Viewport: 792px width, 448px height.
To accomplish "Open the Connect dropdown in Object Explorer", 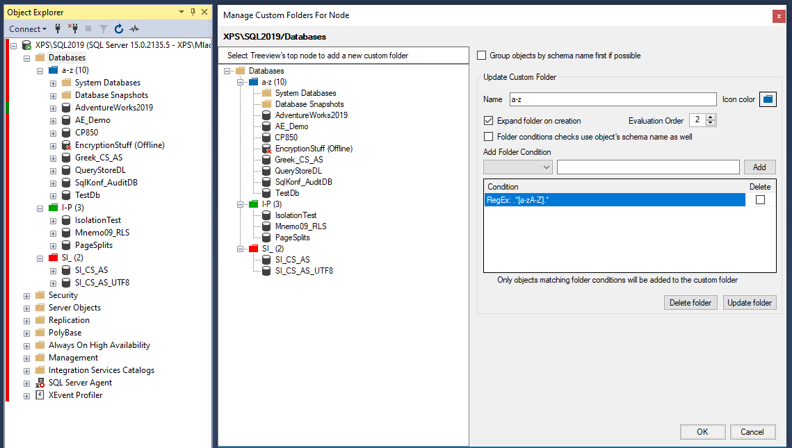I will (28, 28).
